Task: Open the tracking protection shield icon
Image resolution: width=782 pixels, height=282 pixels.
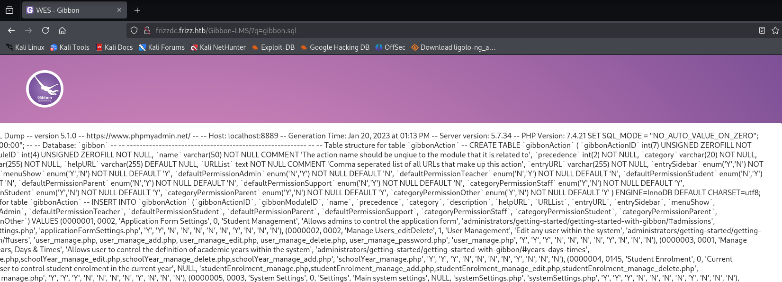Action: [x=134, y=30]
